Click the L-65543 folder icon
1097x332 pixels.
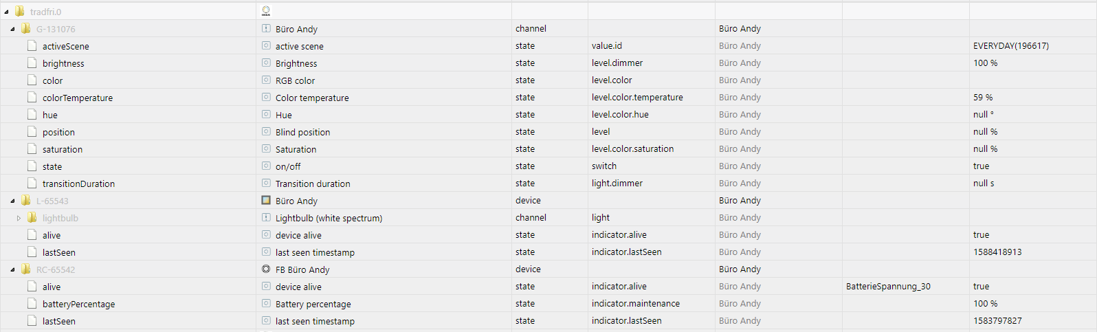pos(25,200)
